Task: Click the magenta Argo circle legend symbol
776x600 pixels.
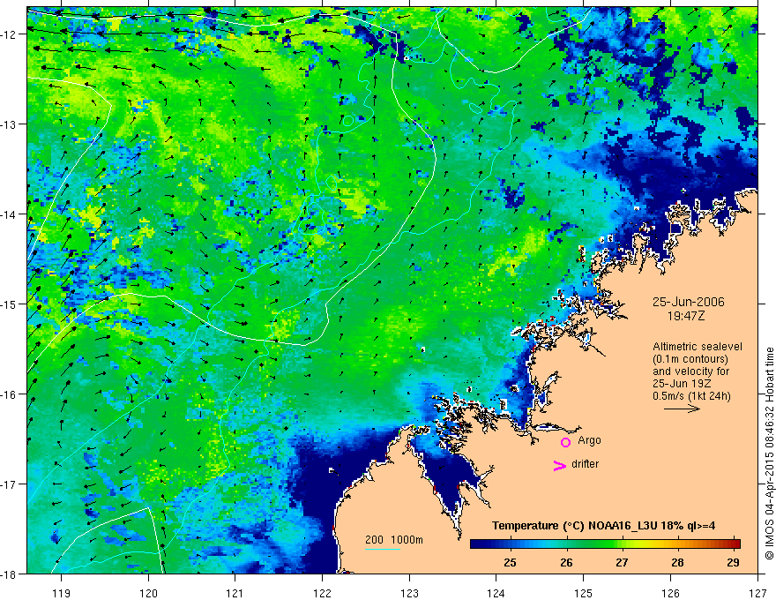Action: (x=565, y=442)
